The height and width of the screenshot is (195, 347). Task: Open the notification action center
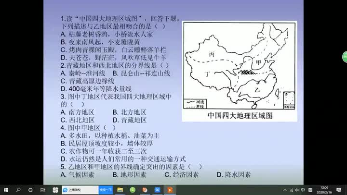coord(339,190)
